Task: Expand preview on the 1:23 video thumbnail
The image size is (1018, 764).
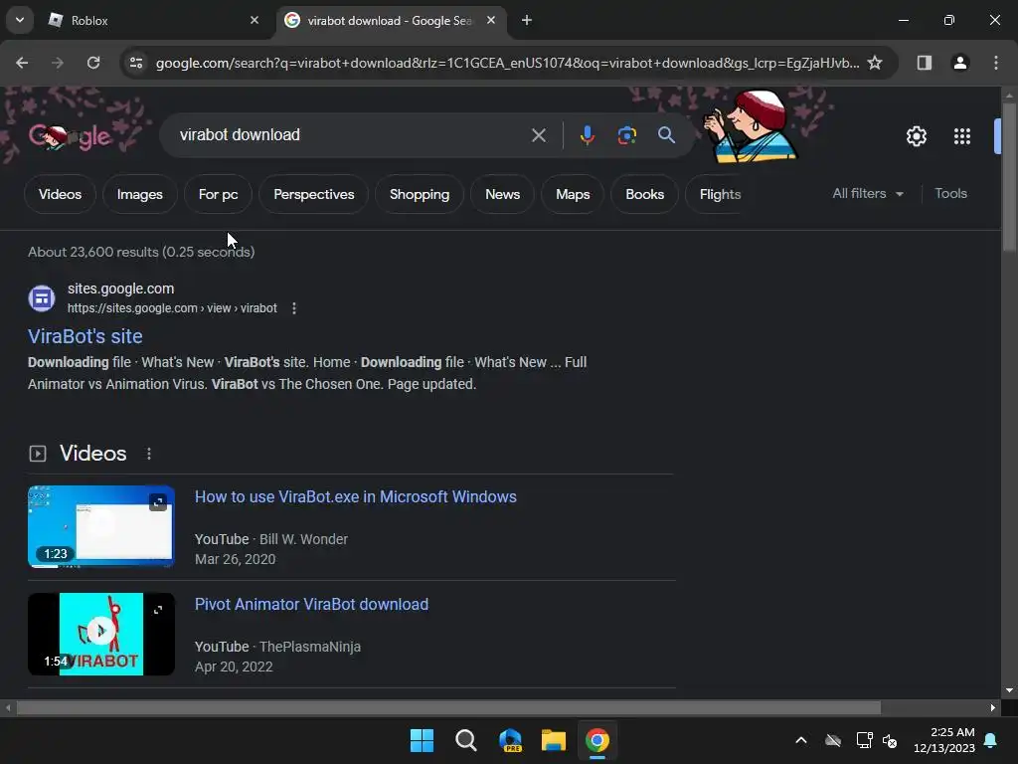Action: click(x=158, y=502)
